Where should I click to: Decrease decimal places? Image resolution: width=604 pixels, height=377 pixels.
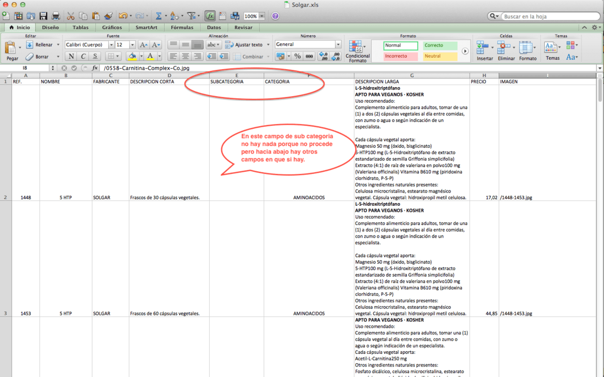(x=335, y=56)
